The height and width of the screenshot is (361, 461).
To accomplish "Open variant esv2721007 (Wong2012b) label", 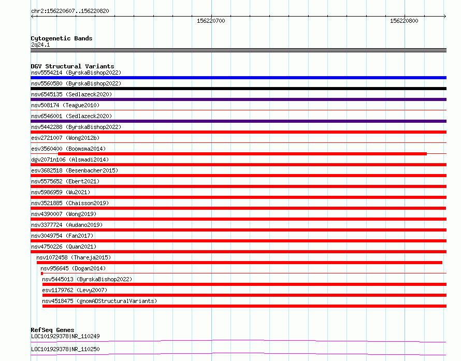I will click(65, 138).
